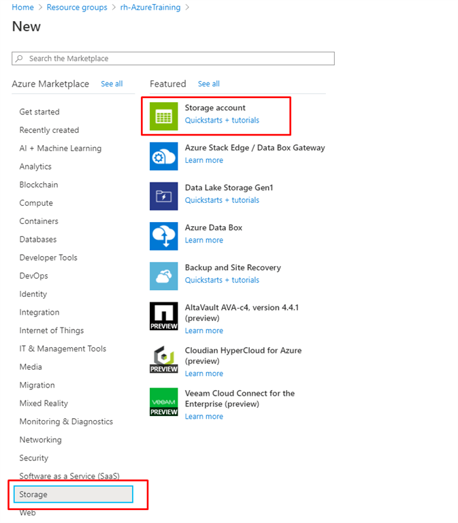Click Learn more under Veeam Cloud Connect

[204, 417]
